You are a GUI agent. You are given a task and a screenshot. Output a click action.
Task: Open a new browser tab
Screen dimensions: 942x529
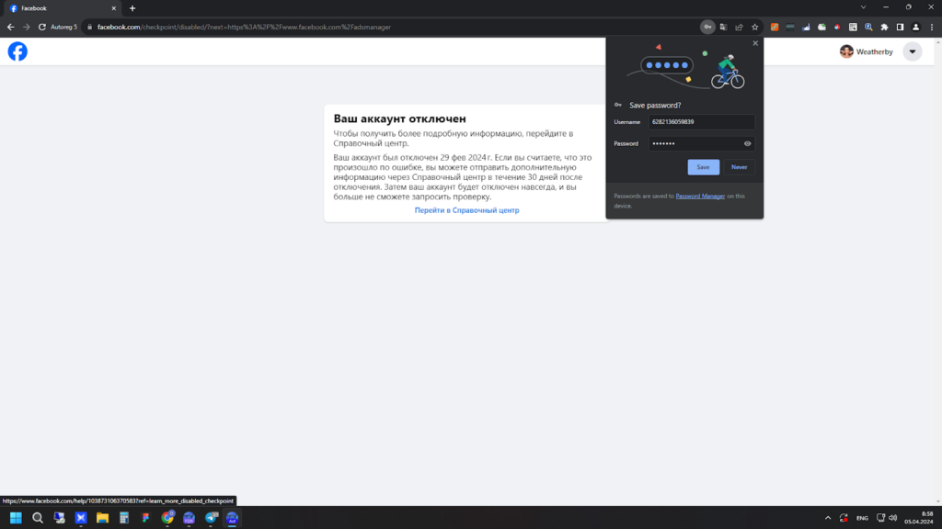pos(132,8)
